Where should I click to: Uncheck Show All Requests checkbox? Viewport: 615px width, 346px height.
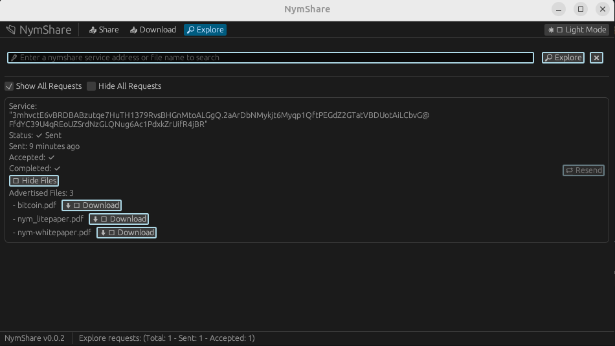point(10,86)
